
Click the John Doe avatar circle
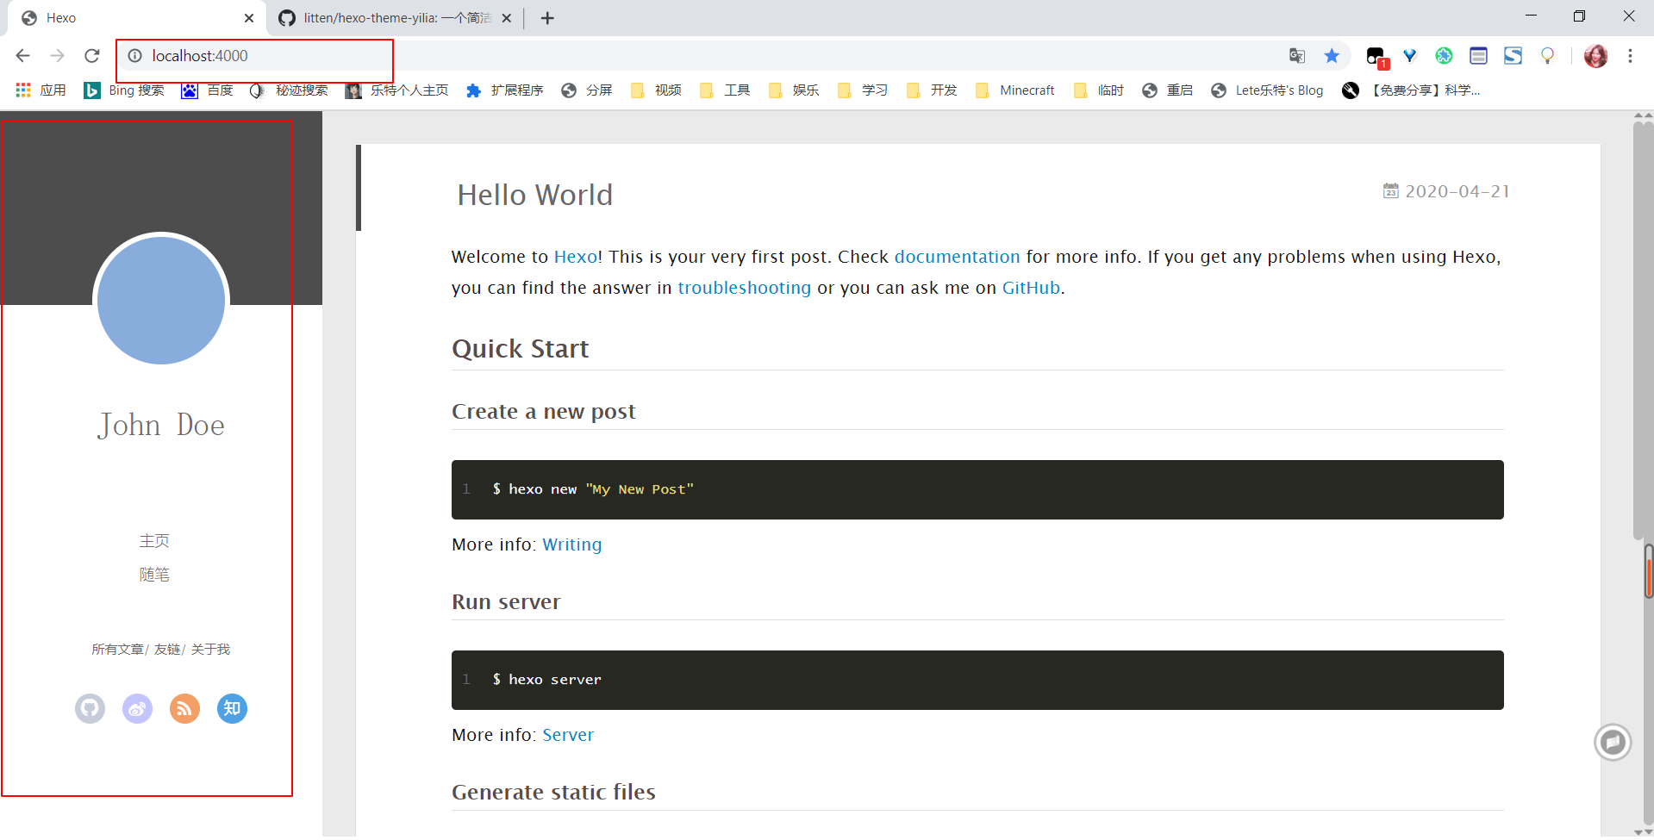click(161, 301)
